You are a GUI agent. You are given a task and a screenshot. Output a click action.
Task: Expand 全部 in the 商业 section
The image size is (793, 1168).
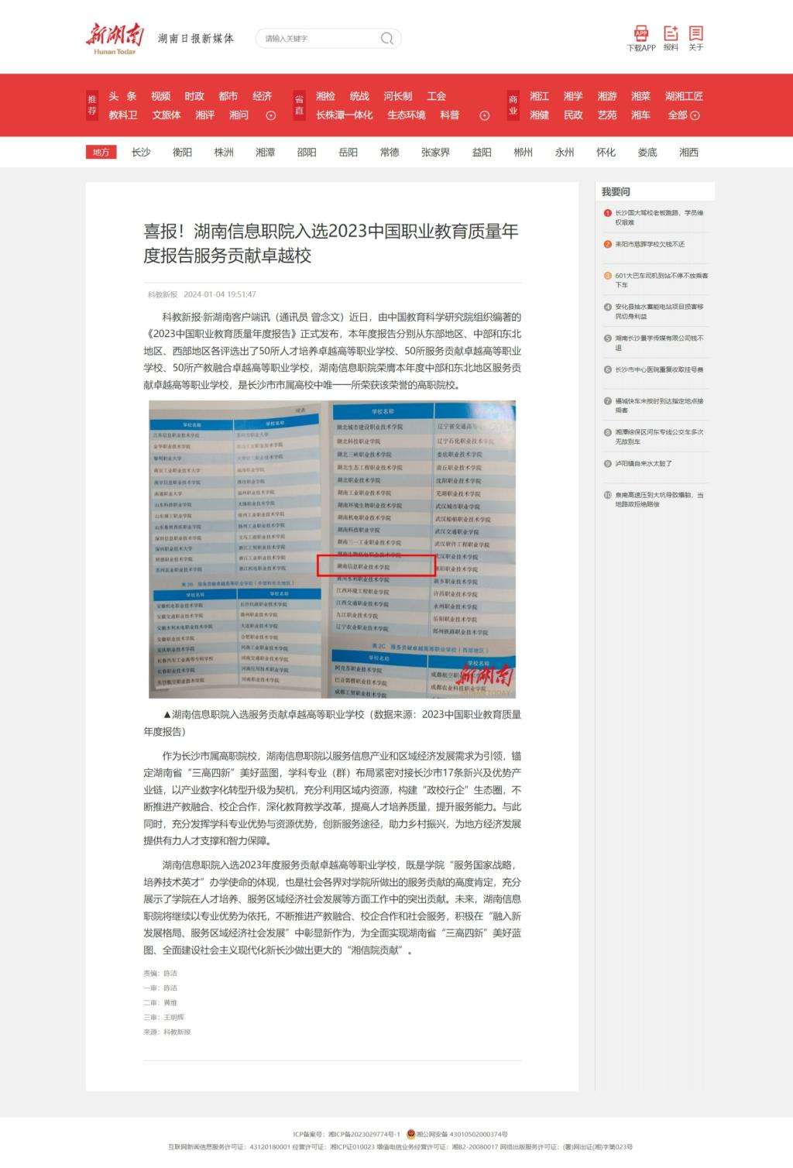(x=684, y=115)
